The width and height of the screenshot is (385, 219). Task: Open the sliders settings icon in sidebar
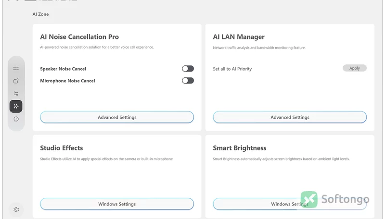tap(16, 94)
